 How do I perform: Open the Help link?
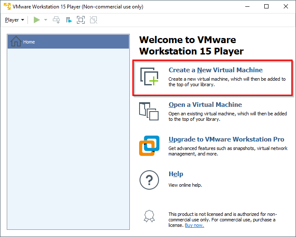[x=176, y=174]
